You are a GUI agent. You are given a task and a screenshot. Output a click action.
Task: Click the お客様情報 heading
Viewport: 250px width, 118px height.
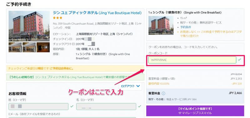[17, 94]
